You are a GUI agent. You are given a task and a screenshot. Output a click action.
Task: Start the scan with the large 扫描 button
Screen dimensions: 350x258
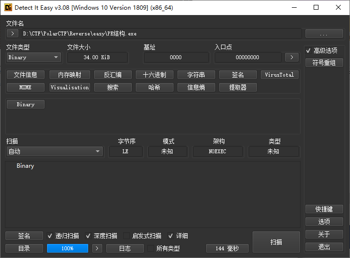pyautogui.click(x=276, y=242)
